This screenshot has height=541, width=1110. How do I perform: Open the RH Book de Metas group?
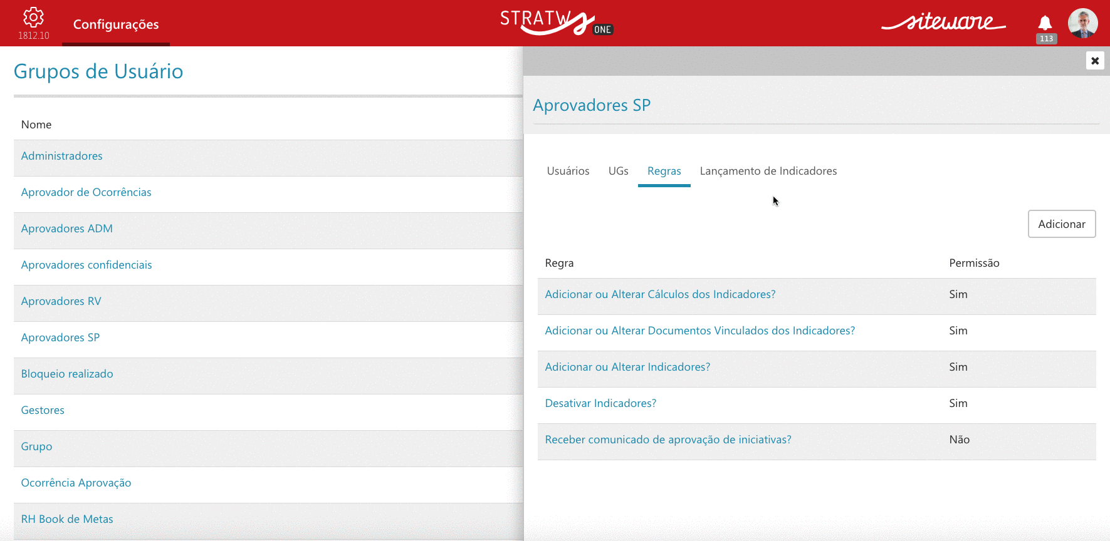[x=67, y=519]
